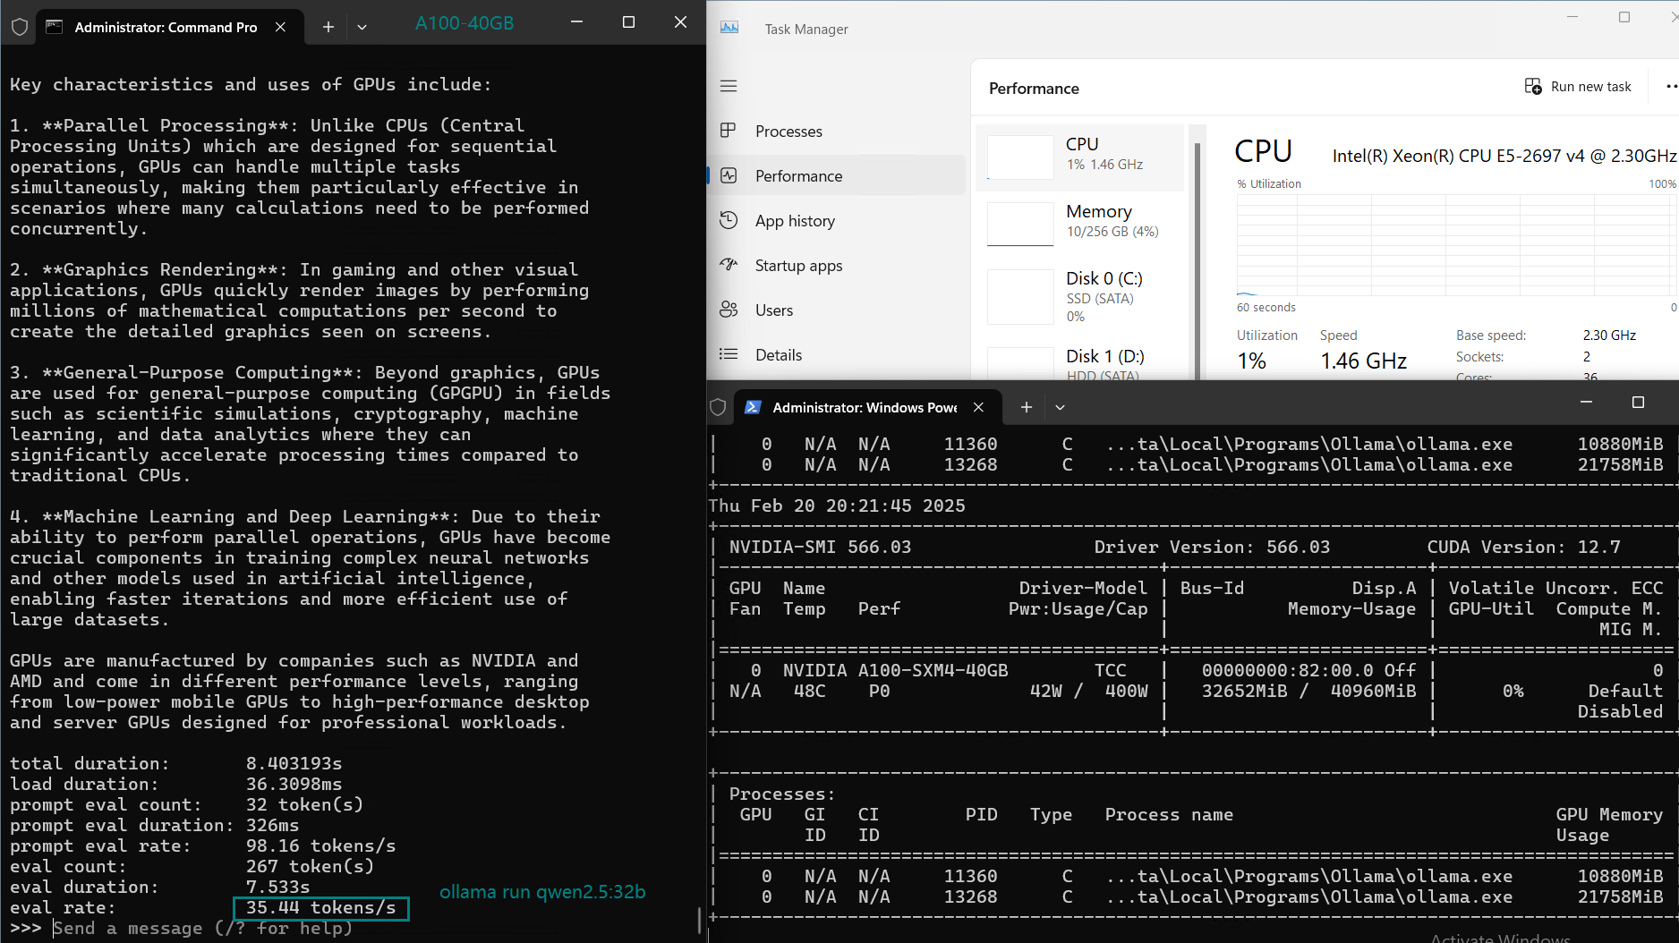Select CPU entry in performance list
The image size is (1679, 943).
click(1080, 157)
